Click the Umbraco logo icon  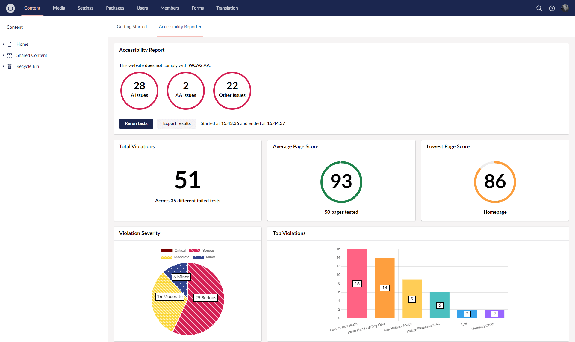(x=10, y=8)
